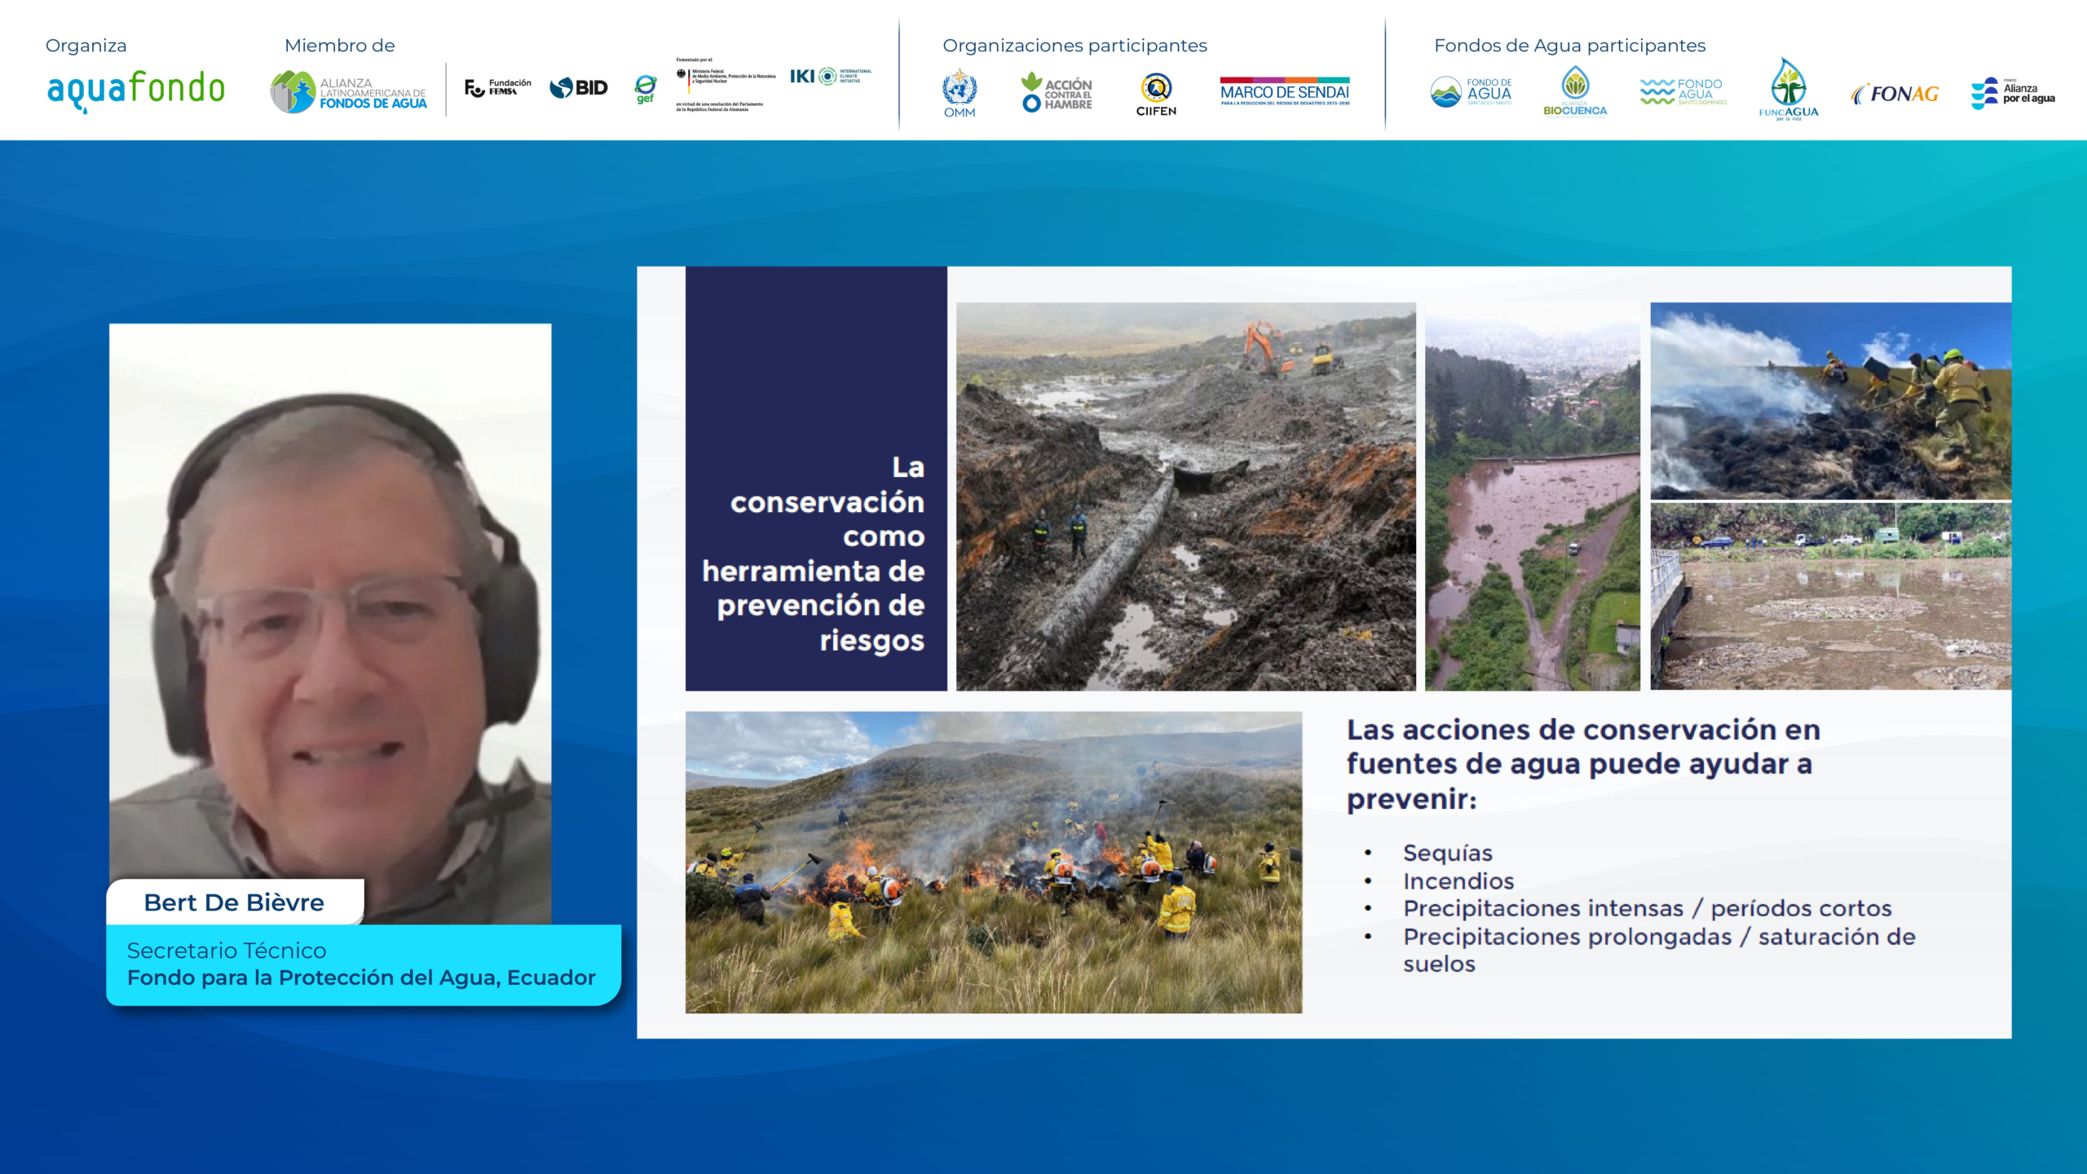Click the green gef logo
This screenshot has width=2087, height=1174.
pos(645,89)
